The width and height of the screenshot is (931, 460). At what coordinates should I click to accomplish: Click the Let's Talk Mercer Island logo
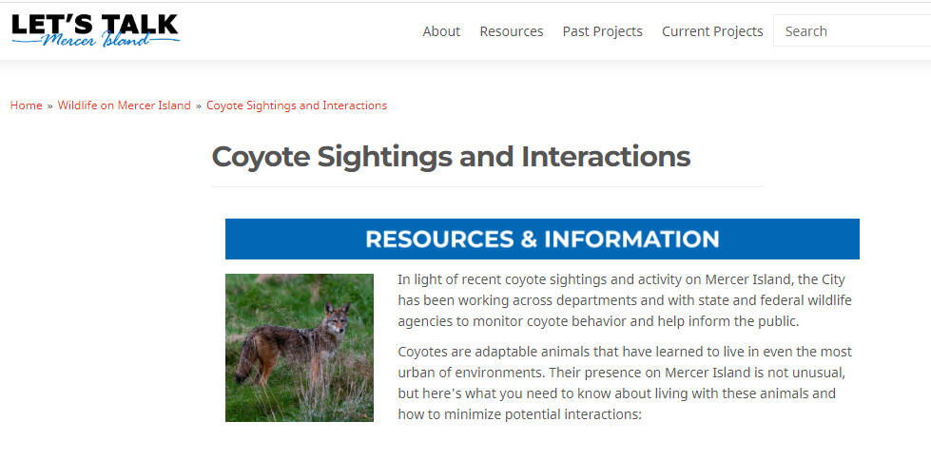click(x=94, y=30)
